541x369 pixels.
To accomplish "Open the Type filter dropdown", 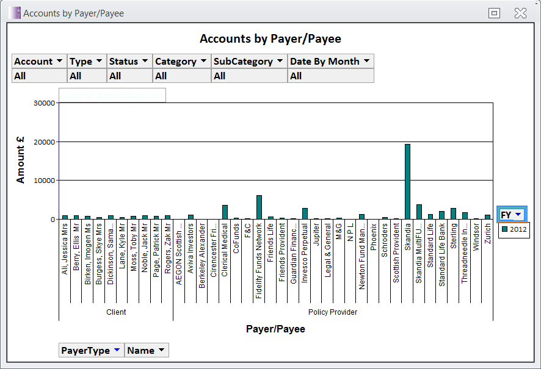I will click(100, 61).
